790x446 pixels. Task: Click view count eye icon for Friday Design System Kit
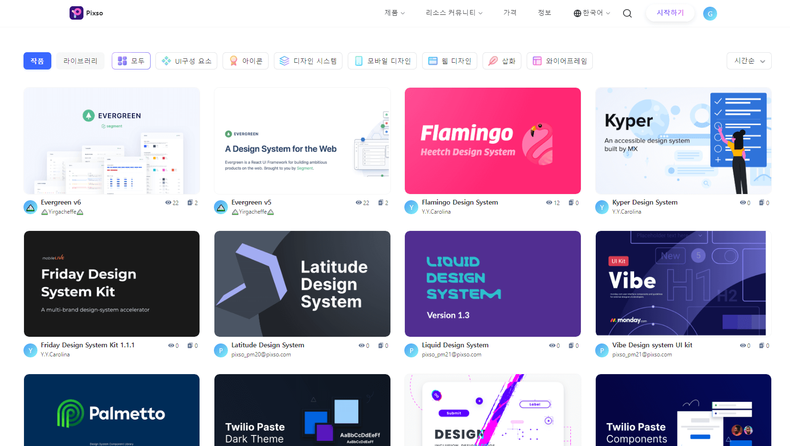pyautogui.click(x=171, y=345)
